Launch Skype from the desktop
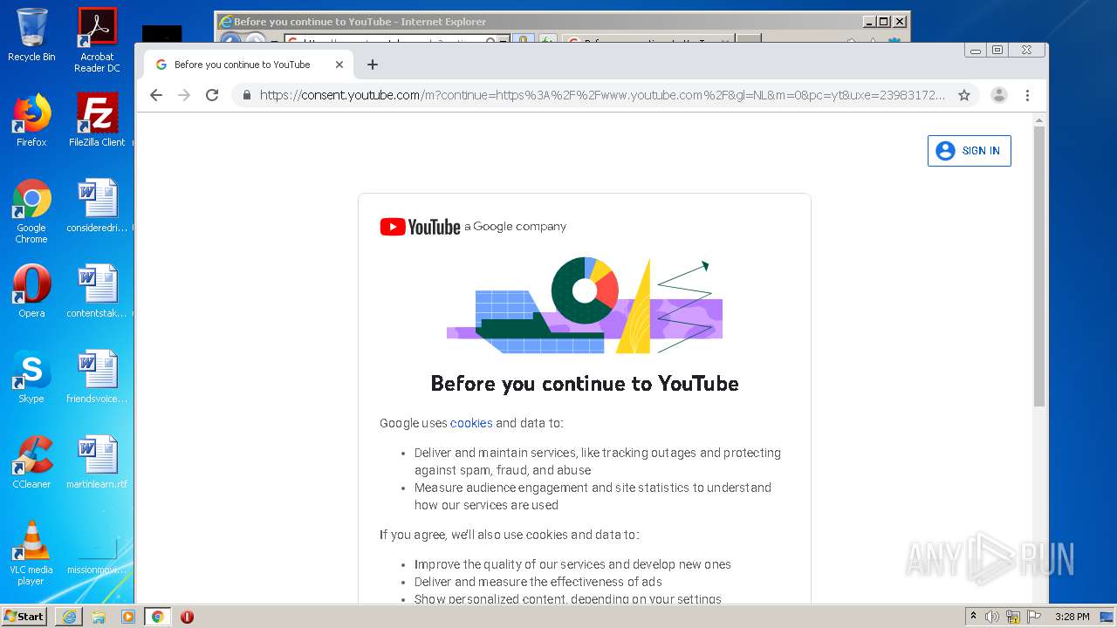This screenshot has width=1117, height=628. tap(31, 377)
